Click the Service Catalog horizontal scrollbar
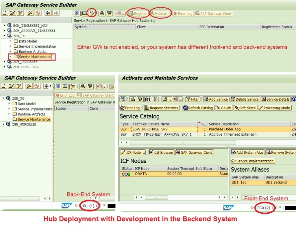 tap(183, 142)
